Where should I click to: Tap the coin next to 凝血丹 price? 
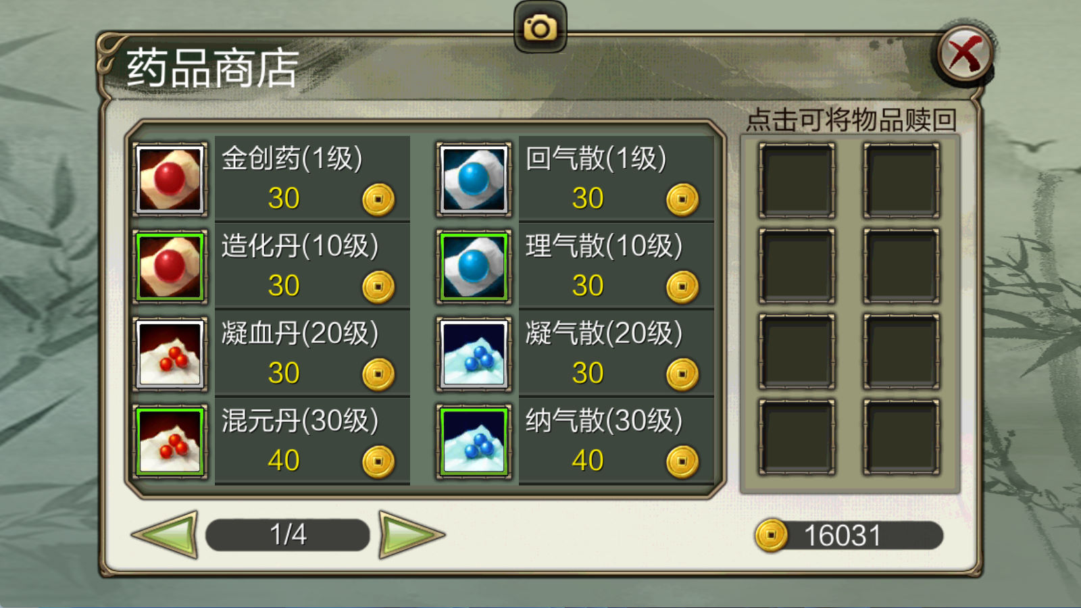378,374
